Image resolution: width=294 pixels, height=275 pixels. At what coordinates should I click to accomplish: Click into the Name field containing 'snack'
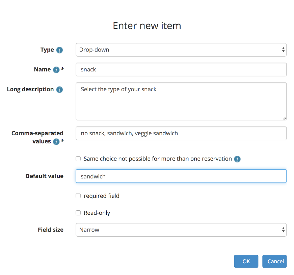tap(181, 70)
